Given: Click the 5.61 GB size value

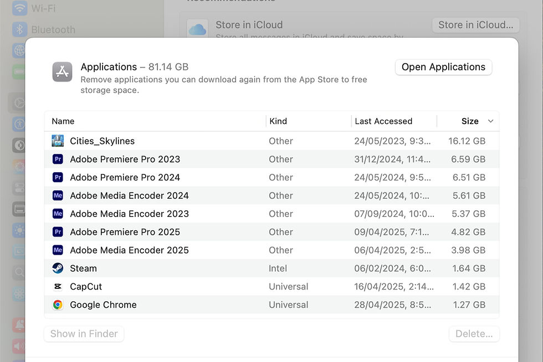Looking at the screenshot, I should pyautogui.click(x=469, y=195).
